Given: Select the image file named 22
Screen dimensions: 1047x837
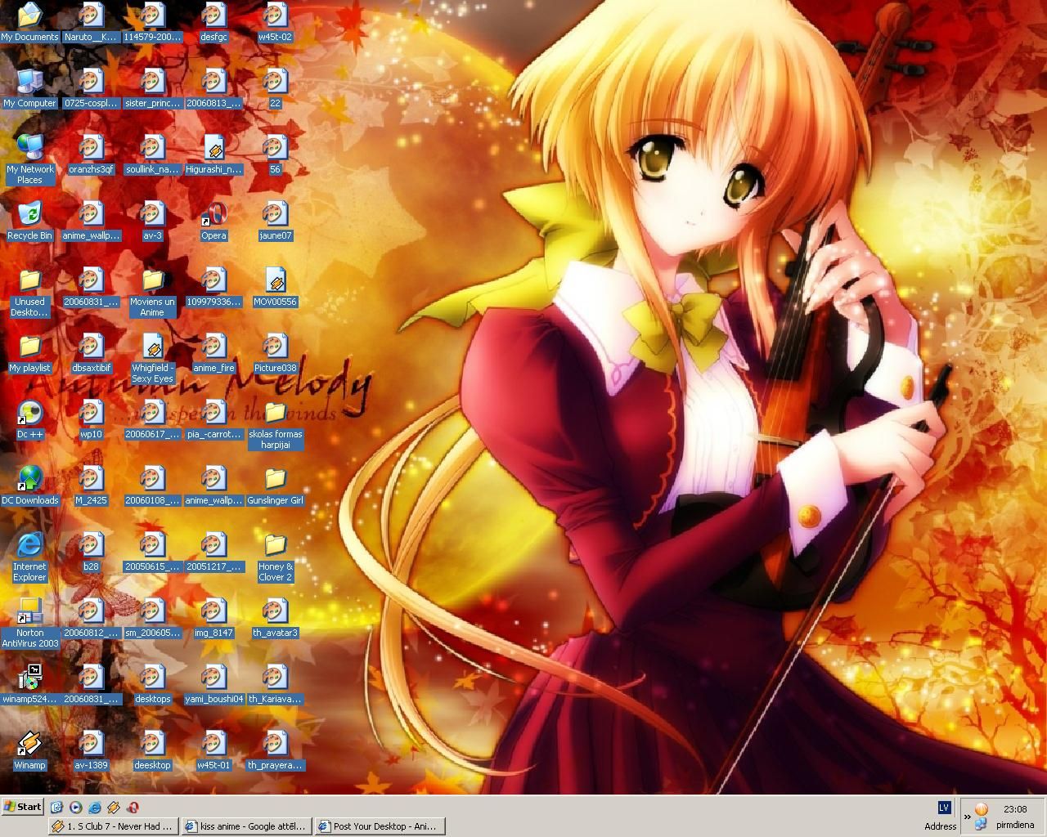Looking at the screenshot, I should tap(275, 88).
